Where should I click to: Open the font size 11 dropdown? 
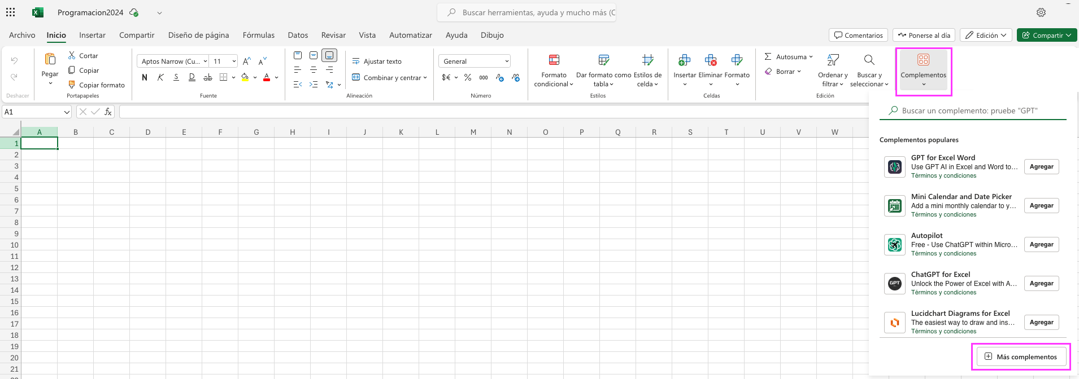[234, 61]
